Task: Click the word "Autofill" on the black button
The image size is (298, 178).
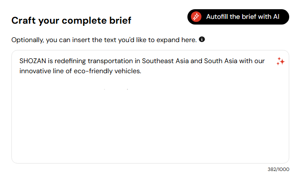Action: [x=219, y=17]
